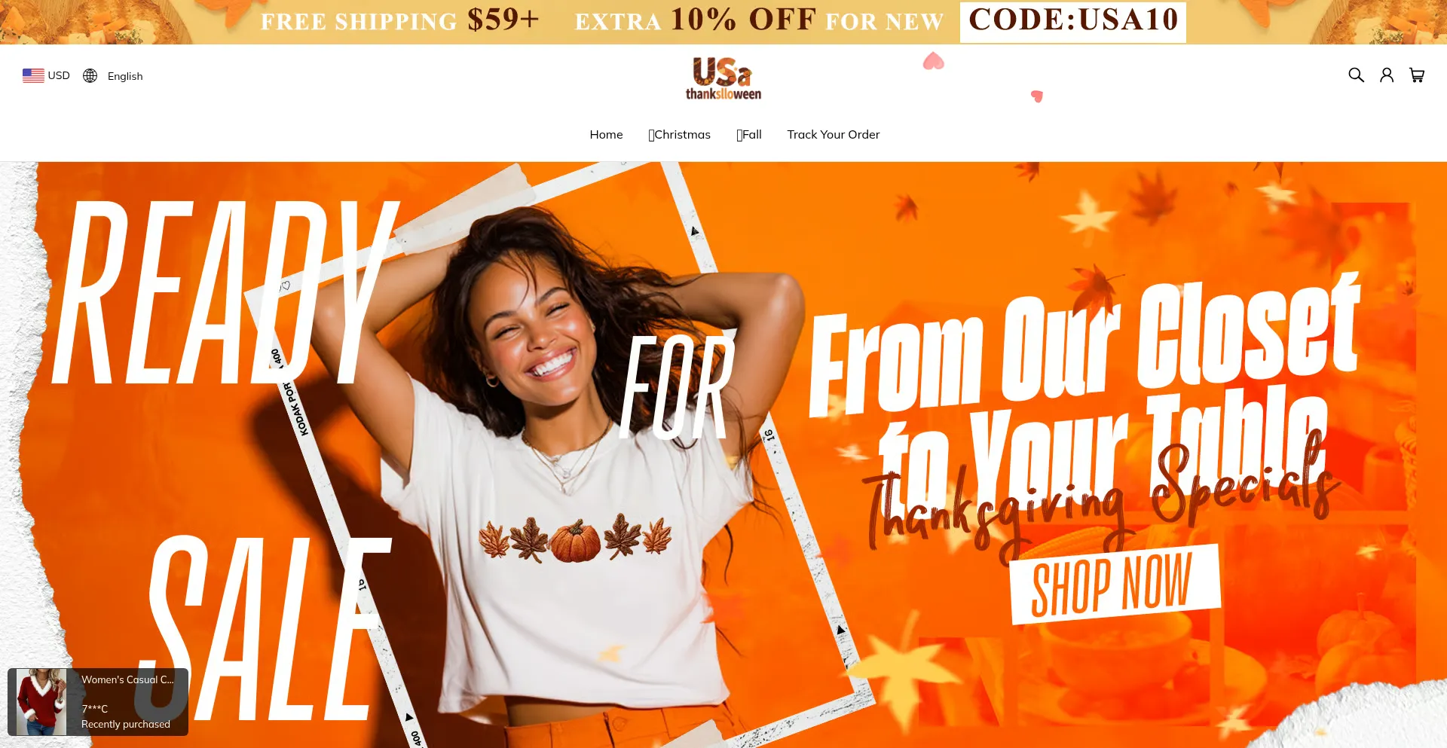Viewport: 1447px width, 748px height.
Task: Click the US flag currency icon
Action: click(x=33, y=75)
